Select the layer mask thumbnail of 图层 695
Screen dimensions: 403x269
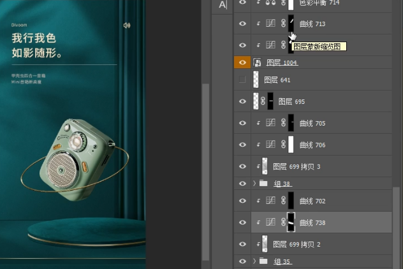(x=270, y=101)
